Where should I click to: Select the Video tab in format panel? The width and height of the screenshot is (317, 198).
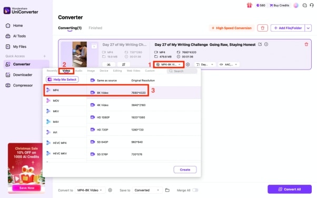coord(66,71)
